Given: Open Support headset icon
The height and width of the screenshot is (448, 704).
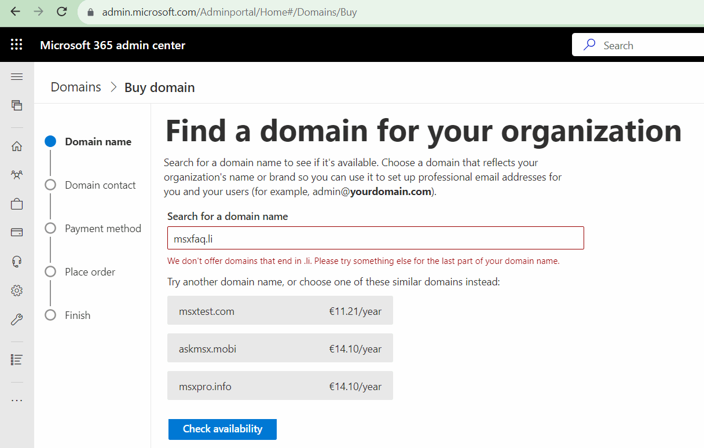Looking at the screenshot, I should pyautogui.click(x=17, y=262).
